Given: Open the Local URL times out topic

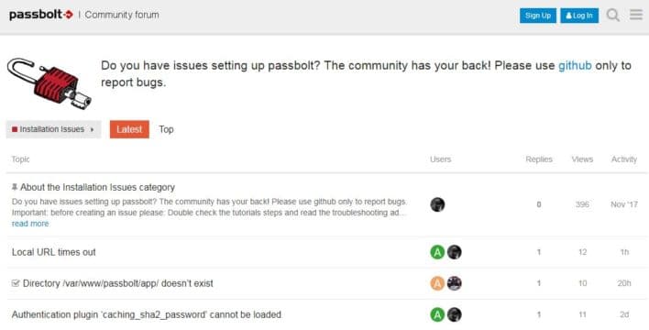Looking at the screenshot, I should pos(54,252).
